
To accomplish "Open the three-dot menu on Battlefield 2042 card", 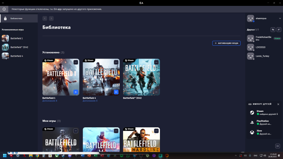I will coord(156,62).
